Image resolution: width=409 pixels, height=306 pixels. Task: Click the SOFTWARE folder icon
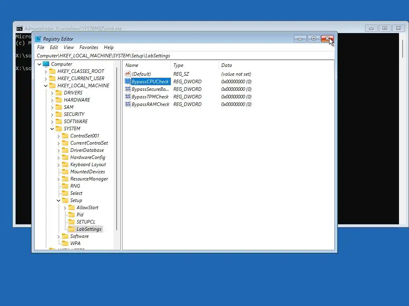coord(59,122)
